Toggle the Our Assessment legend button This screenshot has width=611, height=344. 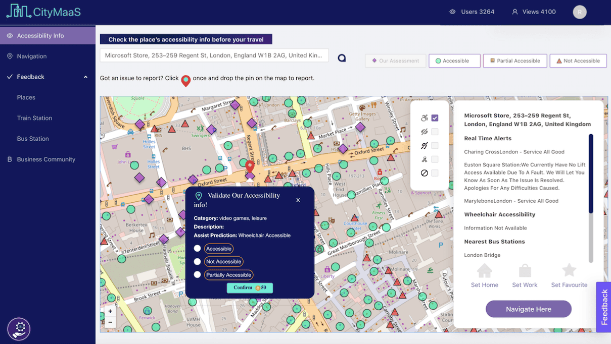395,61
